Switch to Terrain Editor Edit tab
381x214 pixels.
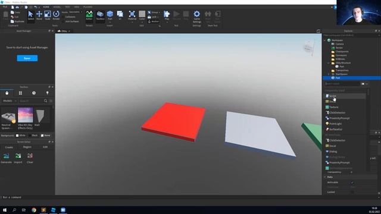point(45,147)
